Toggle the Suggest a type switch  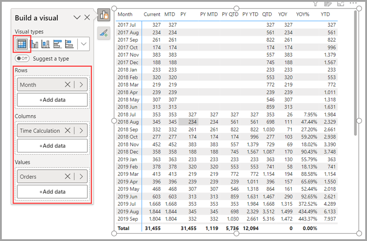[x=22, y=59]
